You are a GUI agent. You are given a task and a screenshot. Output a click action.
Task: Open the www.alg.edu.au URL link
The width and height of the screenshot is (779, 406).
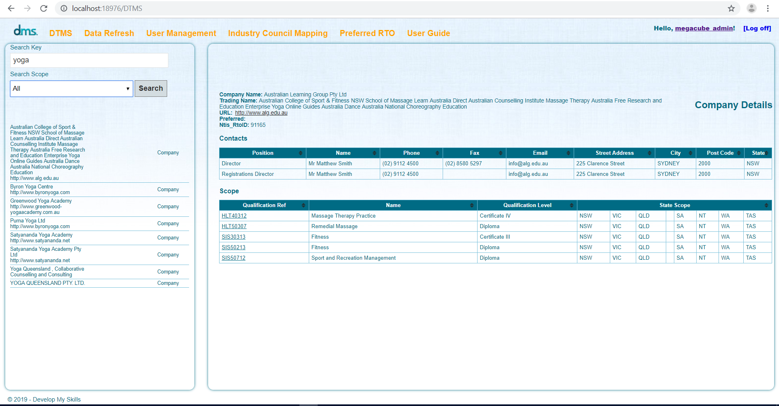[x=261, y=113]
